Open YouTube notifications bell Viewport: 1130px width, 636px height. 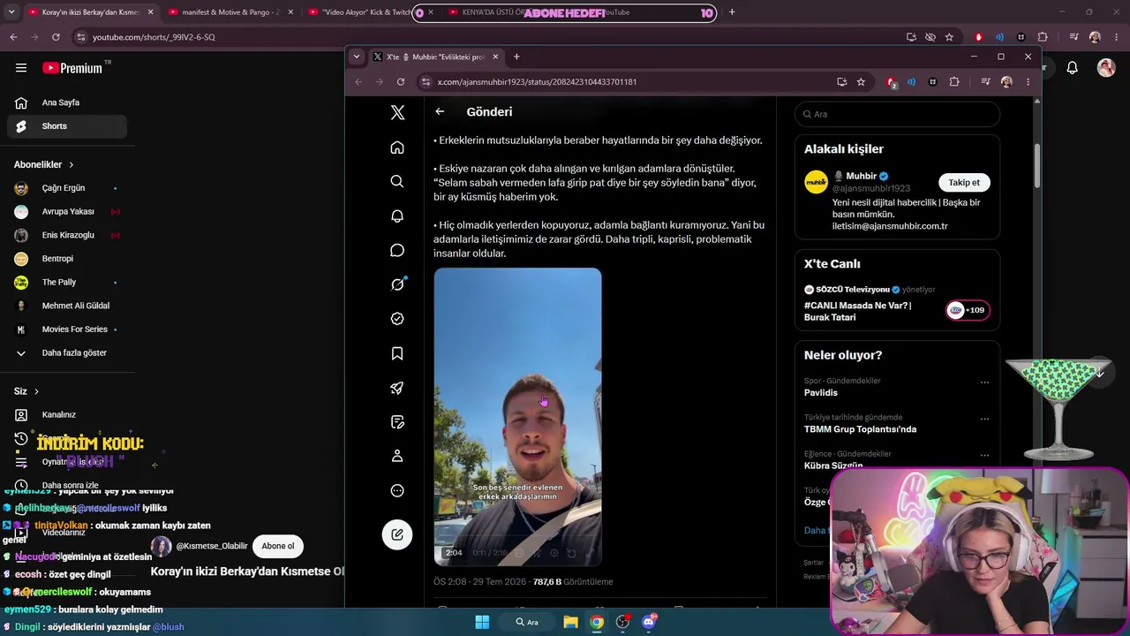coord(1072,68)
